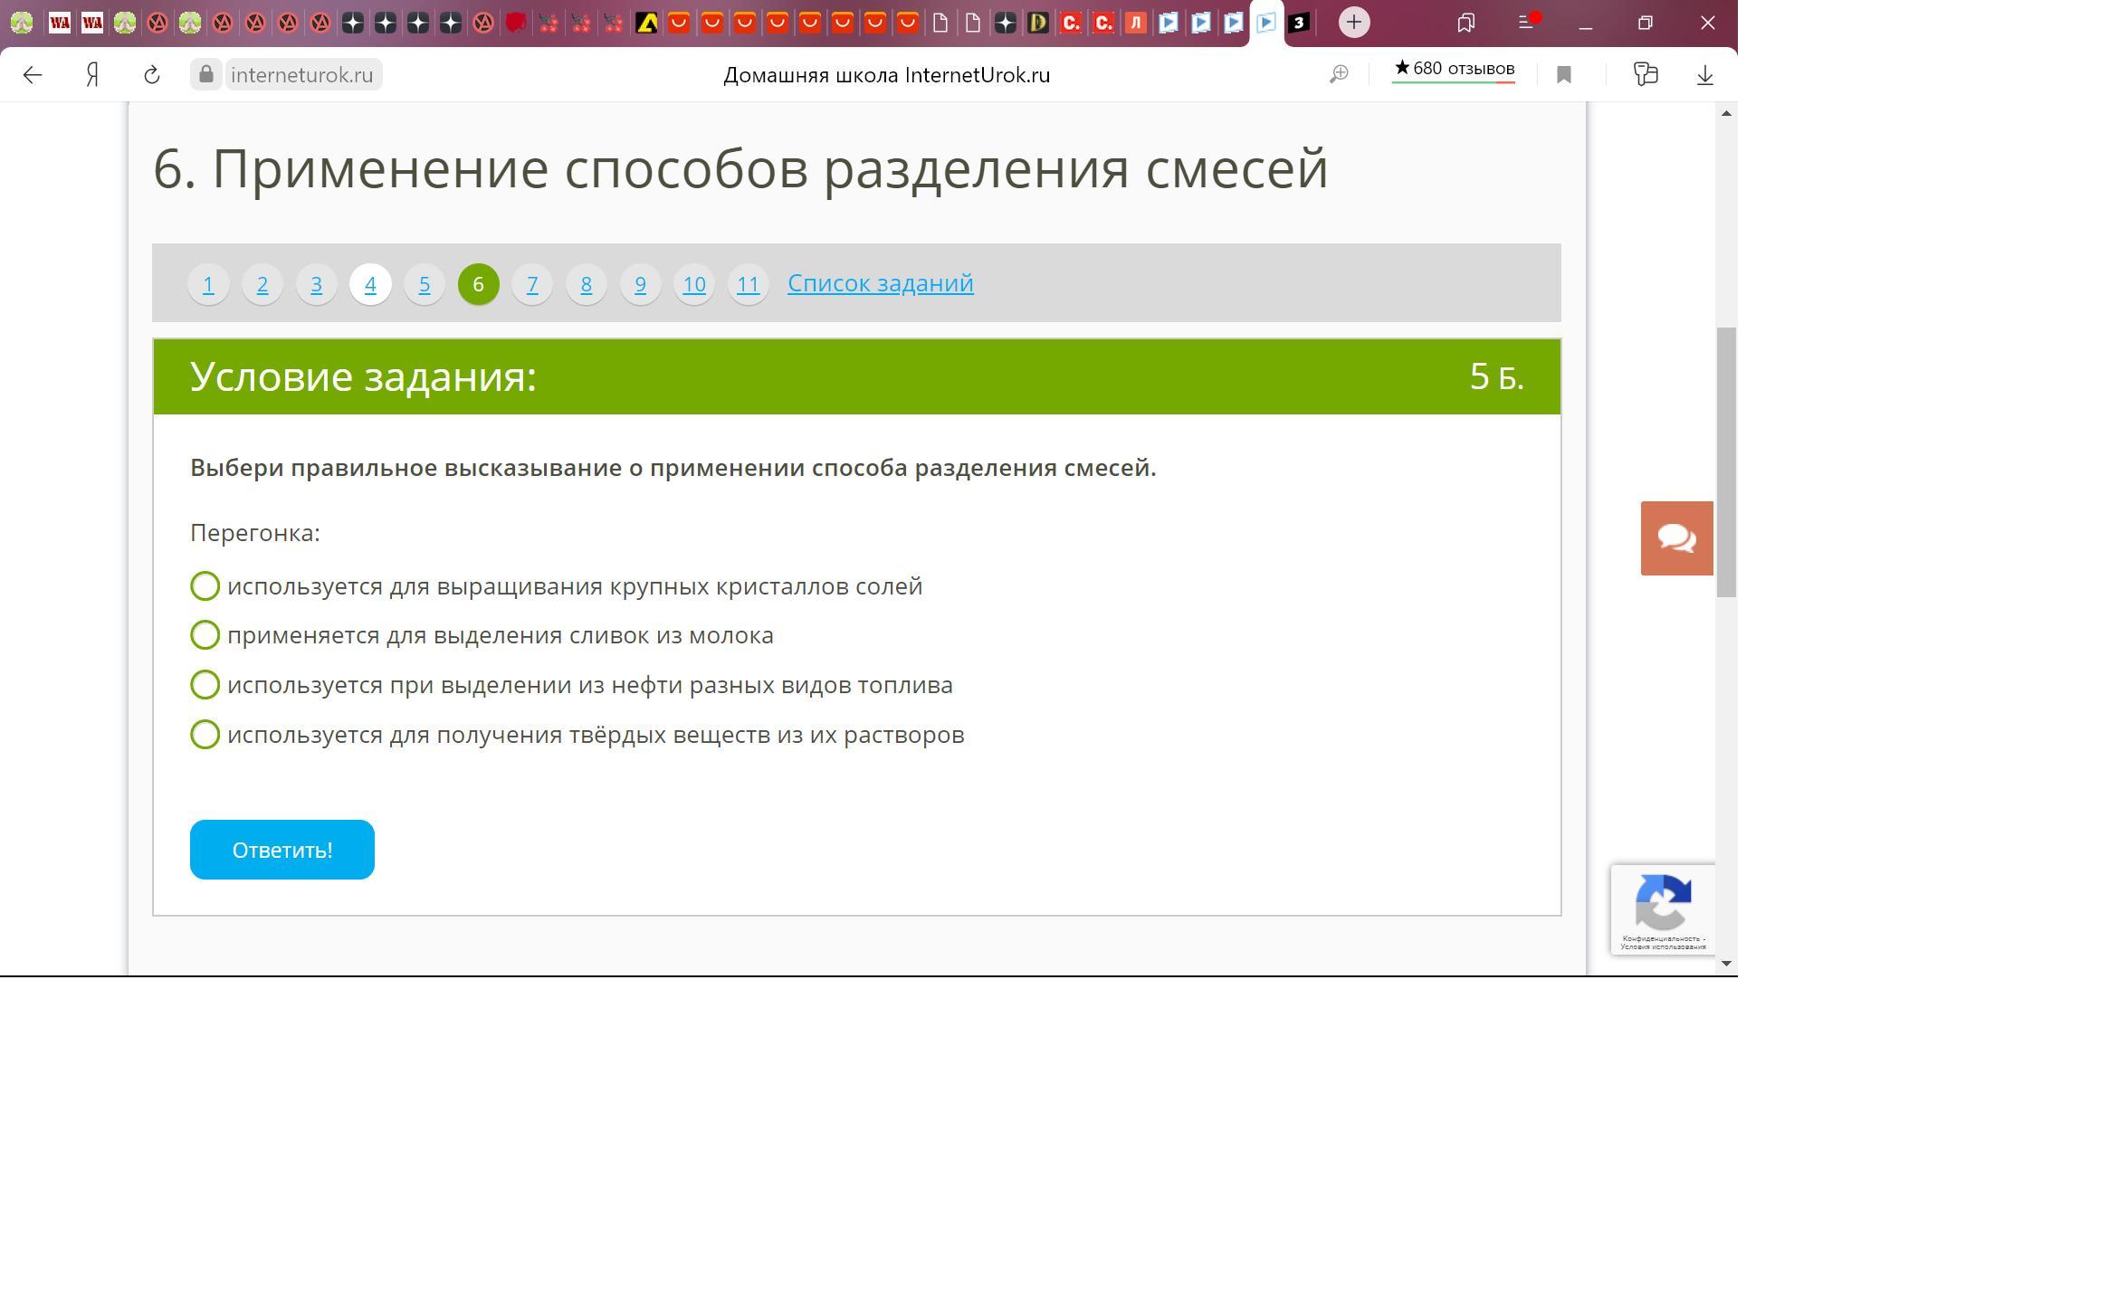
Task: Open the downloads arrow icon
Action: tap(1704, 75)
